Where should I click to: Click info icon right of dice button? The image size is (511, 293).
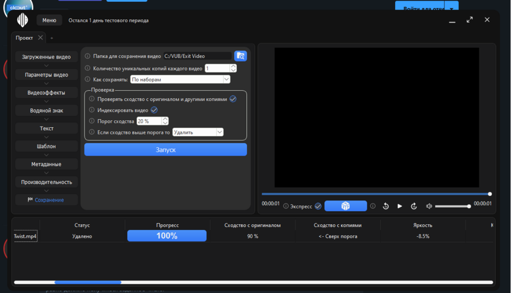tap(373, 206)
